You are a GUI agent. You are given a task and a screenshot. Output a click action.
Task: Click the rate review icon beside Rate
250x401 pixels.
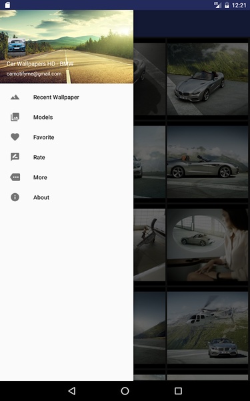pos(15,157)
